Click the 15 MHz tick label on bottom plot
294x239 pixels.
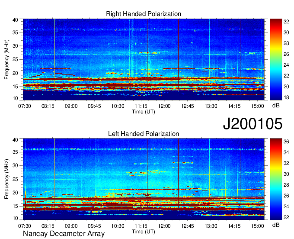click(x=16, y=207)
